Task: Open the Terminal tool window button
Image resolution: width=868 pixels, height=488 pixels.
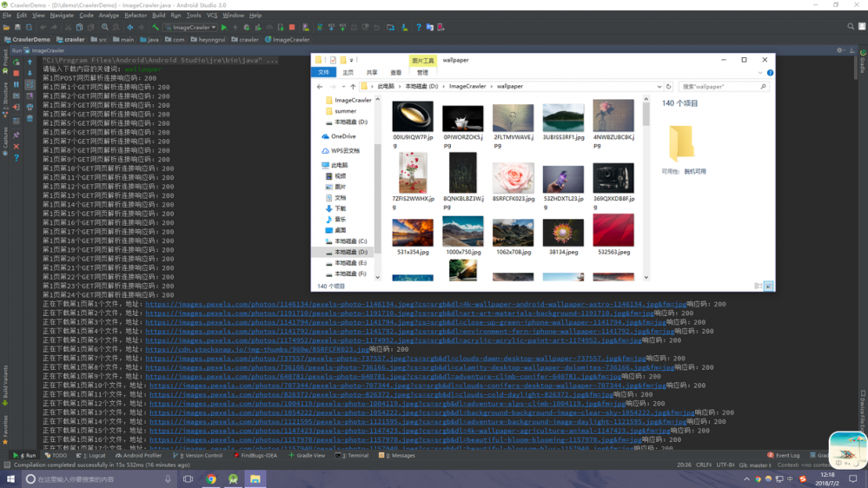Action: (354, 455)
